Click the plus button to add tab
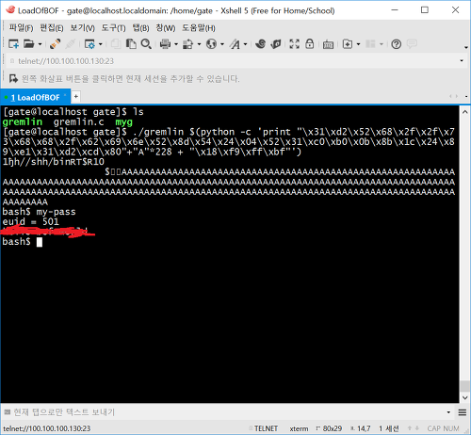 pos(76,97)
